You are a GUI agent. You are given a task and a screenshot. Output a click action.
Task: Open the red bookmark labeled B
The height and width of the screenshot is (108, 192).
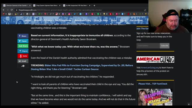click(4, 14)
